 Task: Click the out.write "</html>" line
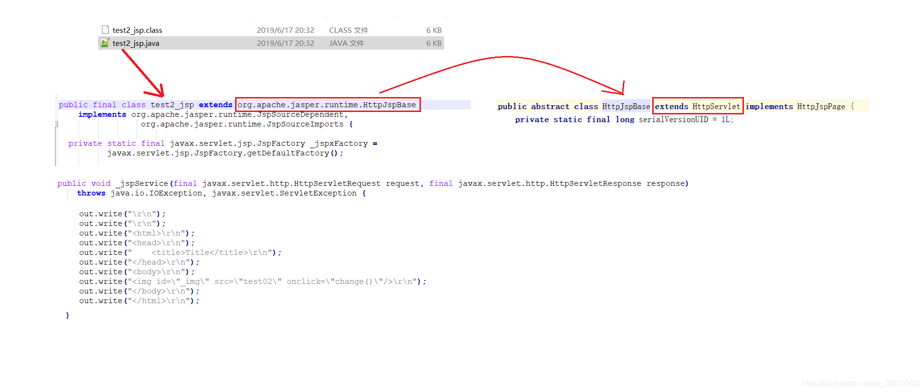tap(139, 301)
